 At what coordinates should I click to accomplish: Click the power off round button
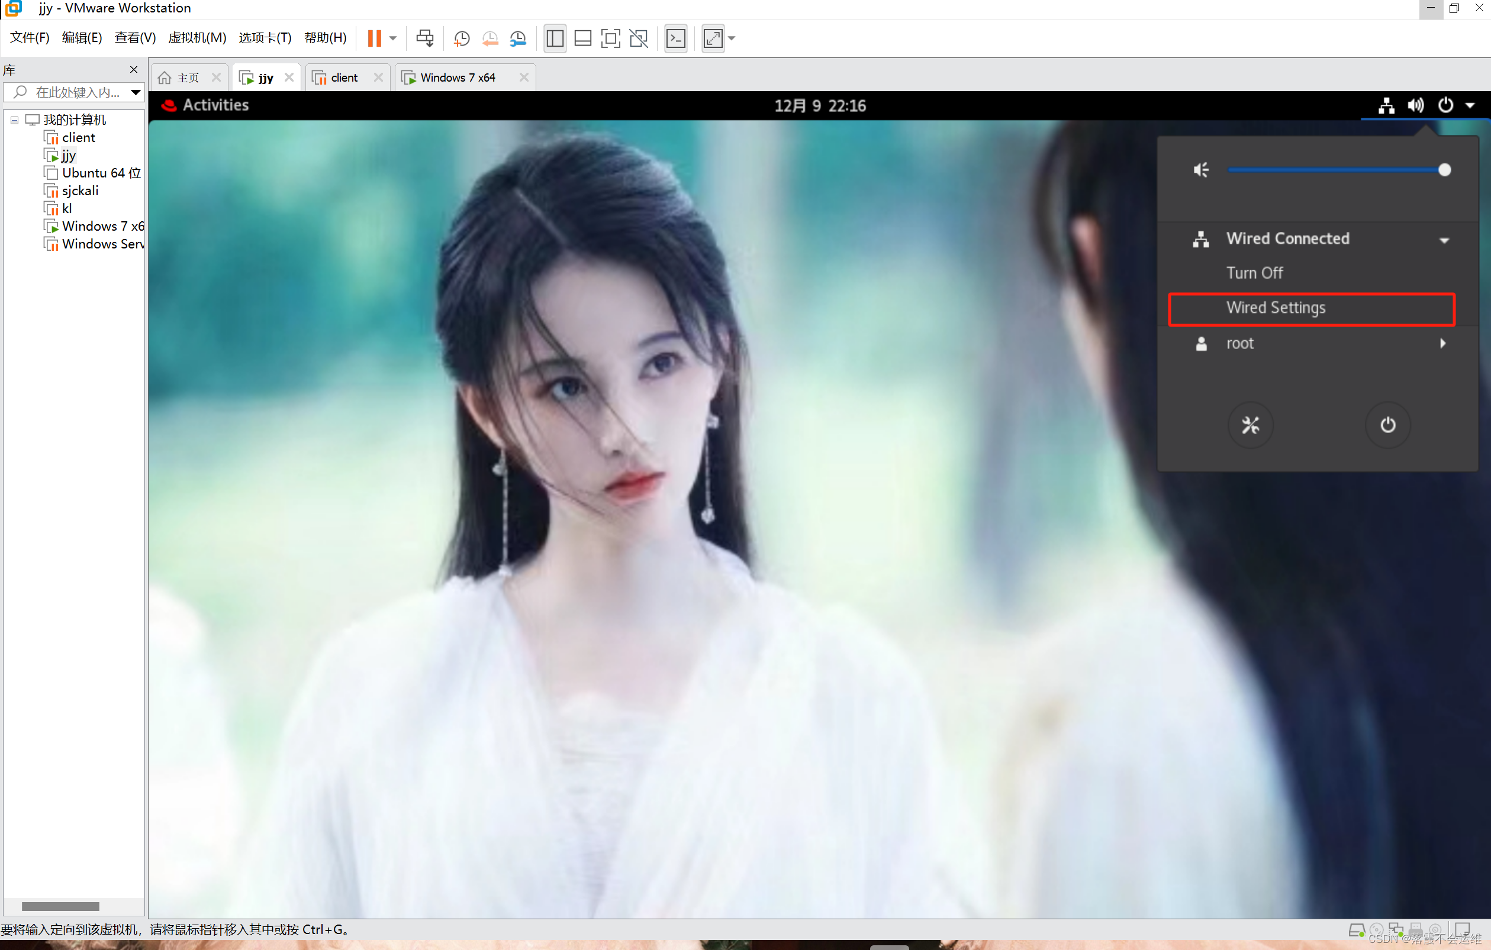tap(1387, 425)
